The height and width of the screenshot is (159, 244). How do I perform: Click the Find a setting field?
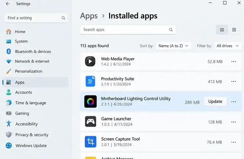(x=36, y=18)
